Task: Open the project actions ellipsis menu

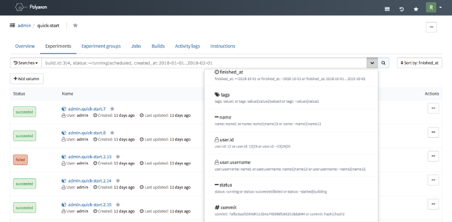Action: point(431,27)
